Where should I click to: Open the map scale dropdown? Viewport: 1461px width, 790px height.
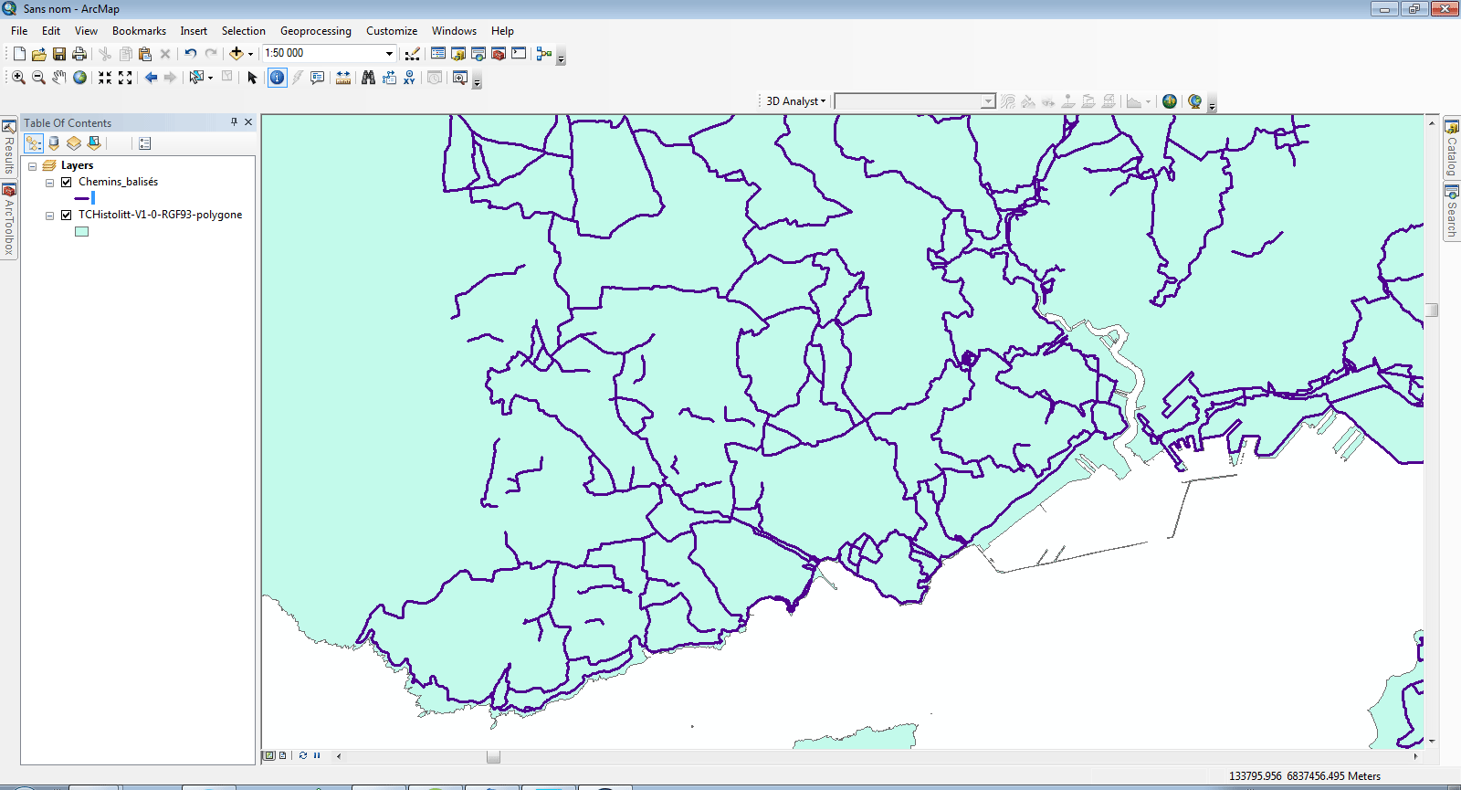pyautogui.click(x=389, y=54)
